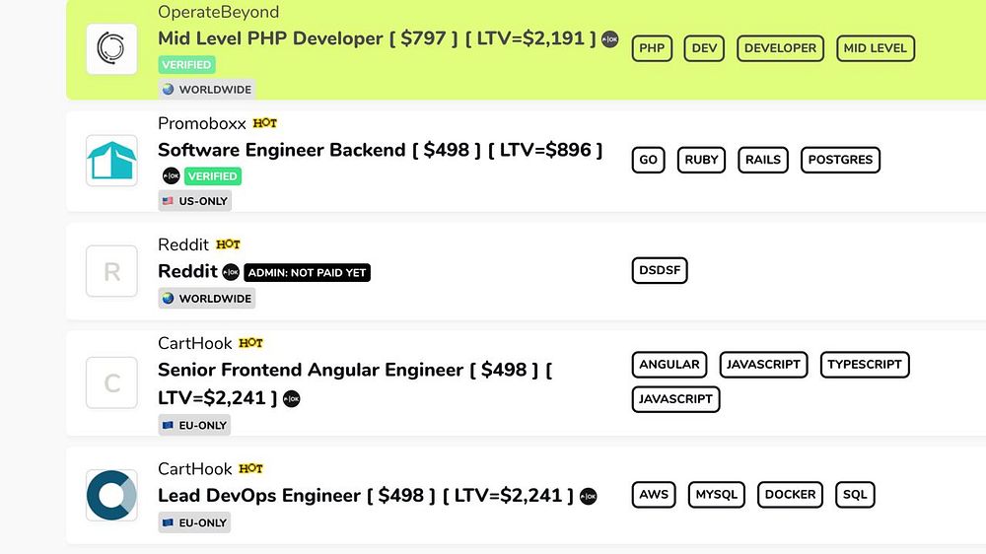The width and height of the screenshot is (986, 554).
Task: Click the EU flag on the Lead DevOps listing
Action: pos(168,522)
